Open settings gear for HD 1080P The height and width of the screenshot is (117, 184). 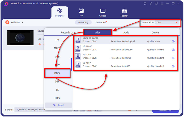173,50
